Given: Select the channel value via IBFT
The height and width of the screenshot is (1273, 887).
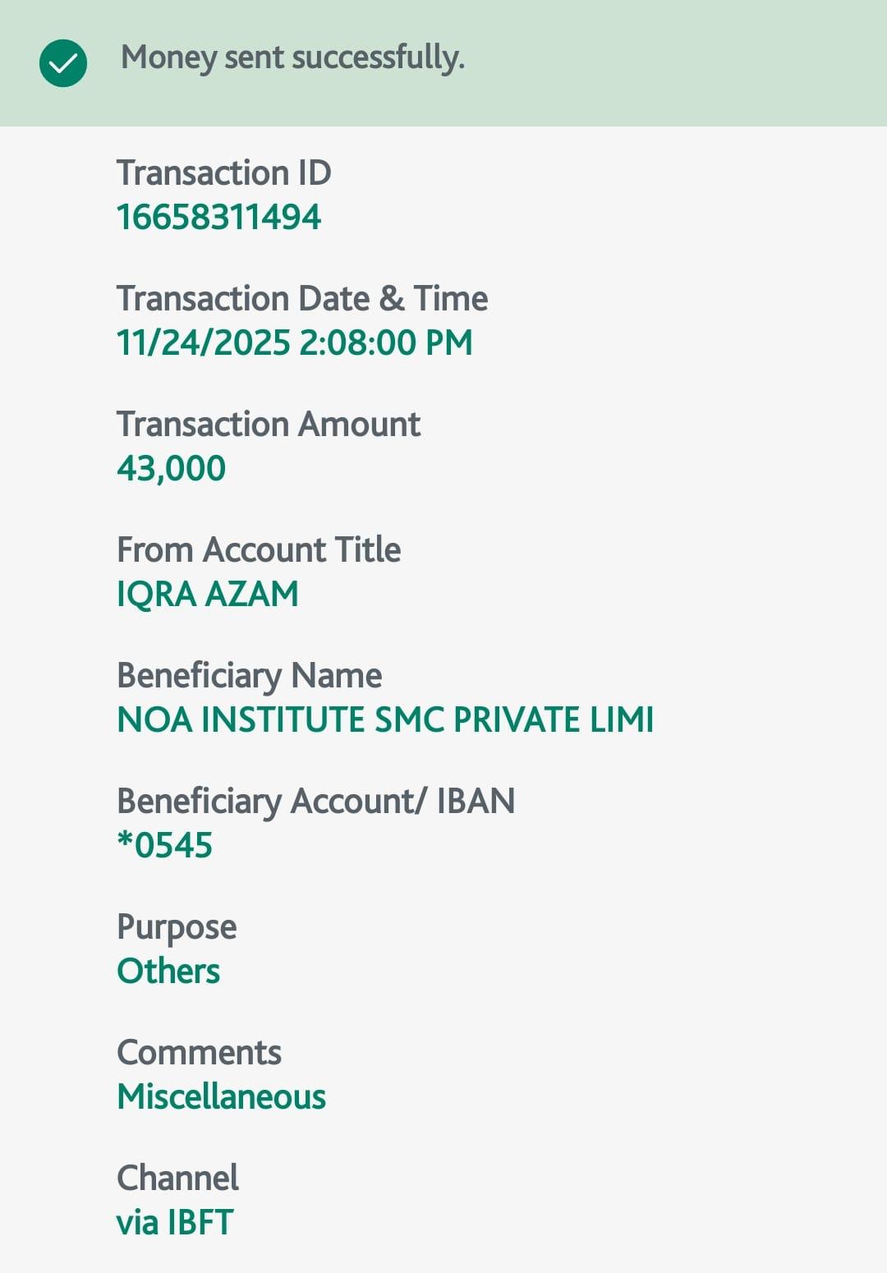Looking at the screenshot, I should pyautogui.click(x=175, y=1223).
